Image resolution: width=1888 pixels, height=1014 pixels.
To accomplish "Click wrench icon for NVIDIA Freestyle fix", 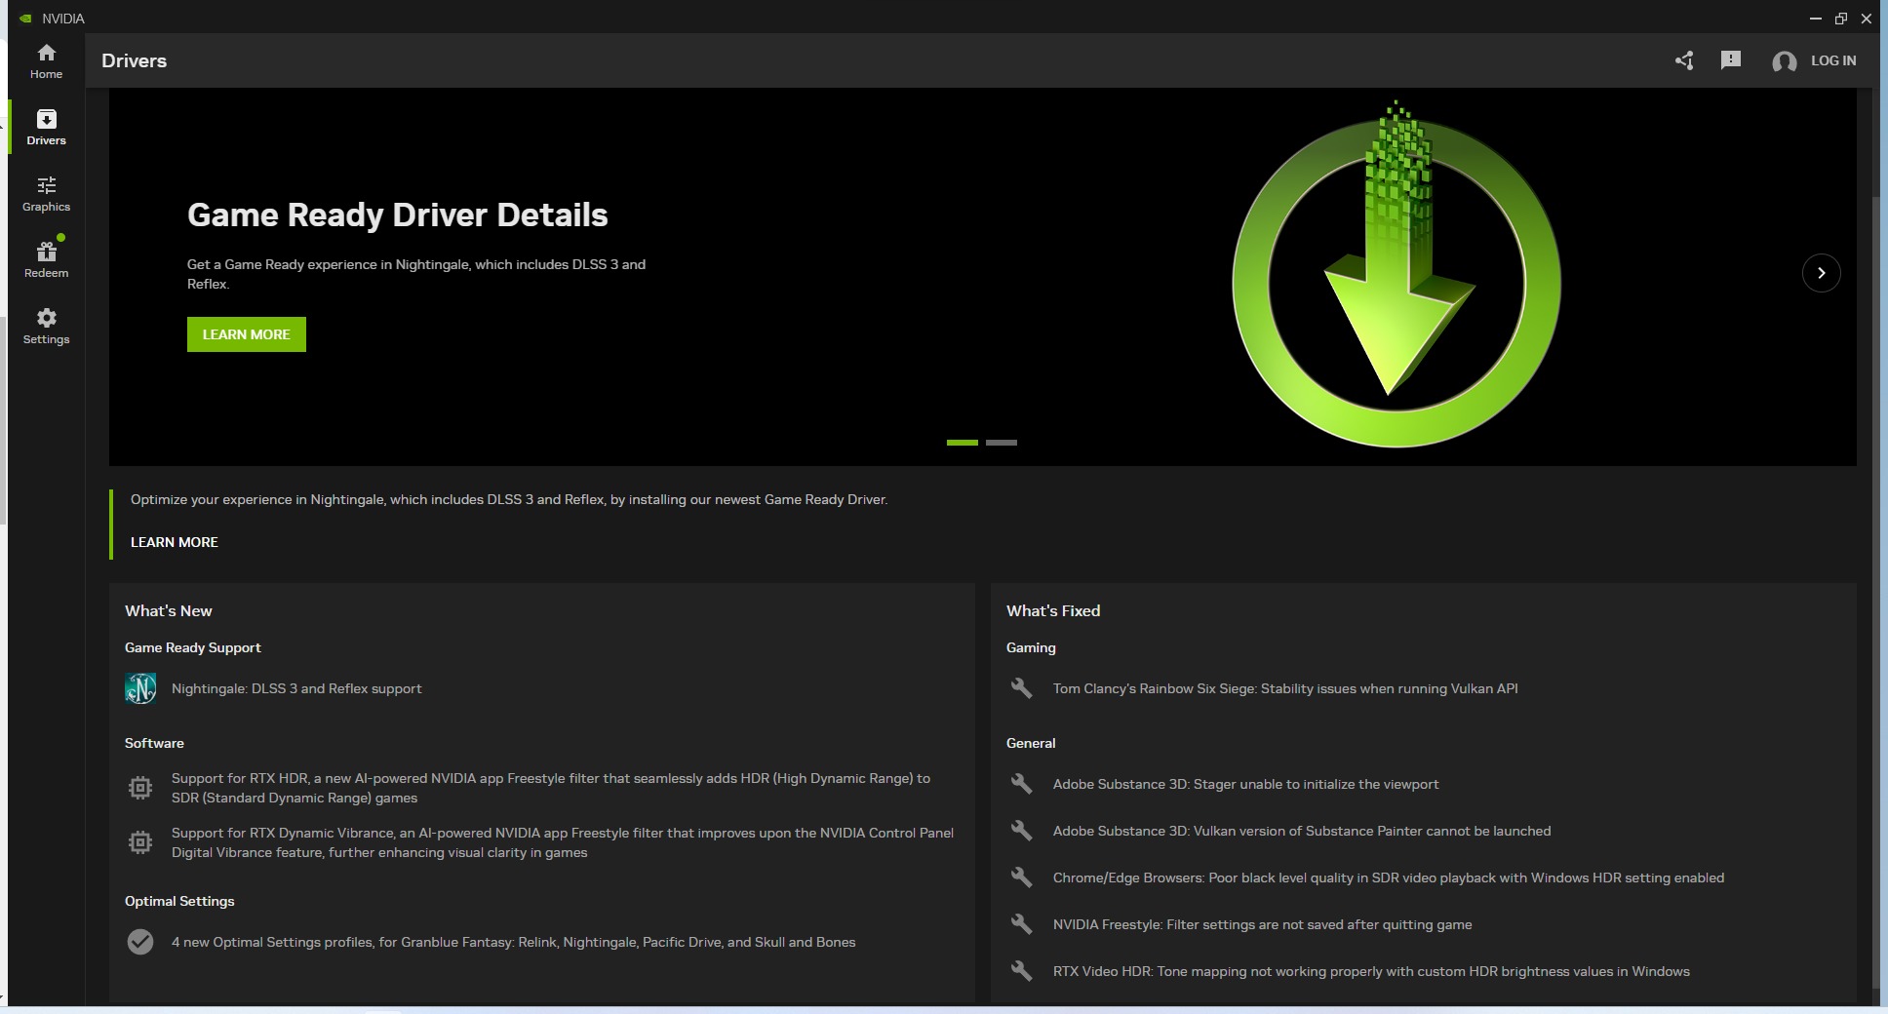I will pos(1021,924).
